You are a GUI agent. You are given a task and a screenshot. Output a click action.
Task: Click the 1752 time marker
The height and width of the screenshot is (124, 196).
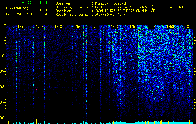40,27
